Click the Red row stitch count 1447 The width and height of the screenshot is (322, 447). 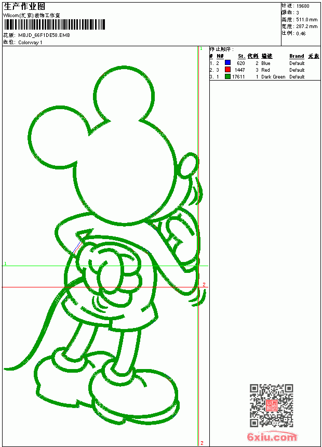coord(239,70)
